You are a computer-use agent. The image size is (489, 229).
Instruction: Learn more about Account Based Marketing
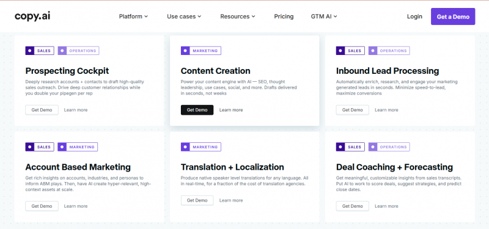click(x=76, y=206)
